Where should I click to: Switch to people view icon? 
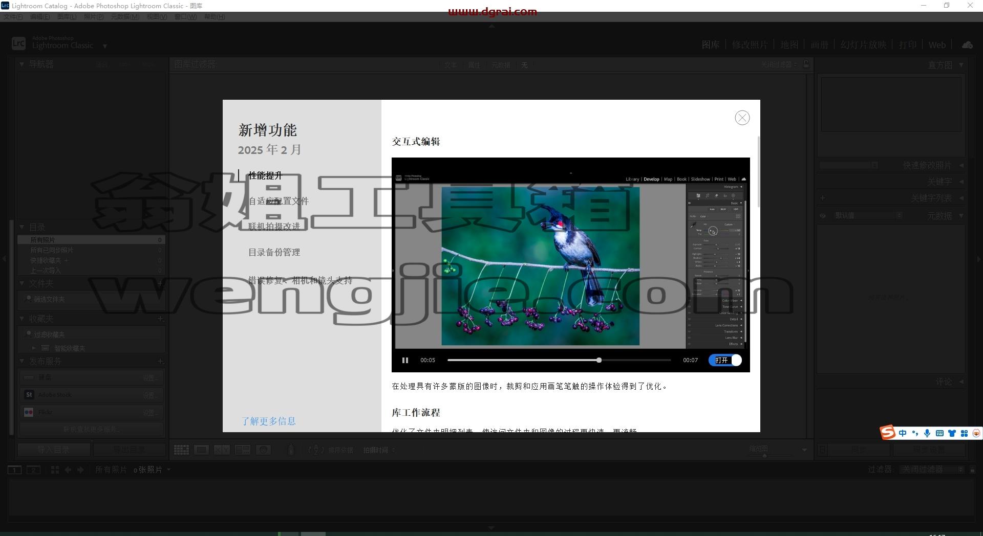pyautogui.click(x=263, y=450)
